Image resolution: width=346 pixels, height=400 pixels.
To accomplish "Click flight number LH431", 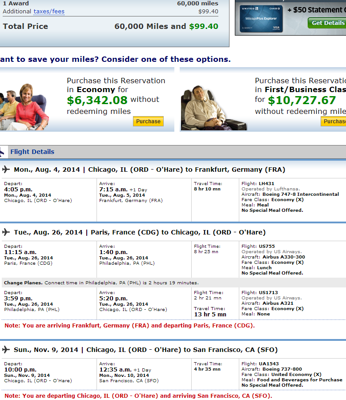I will point(266,183).
